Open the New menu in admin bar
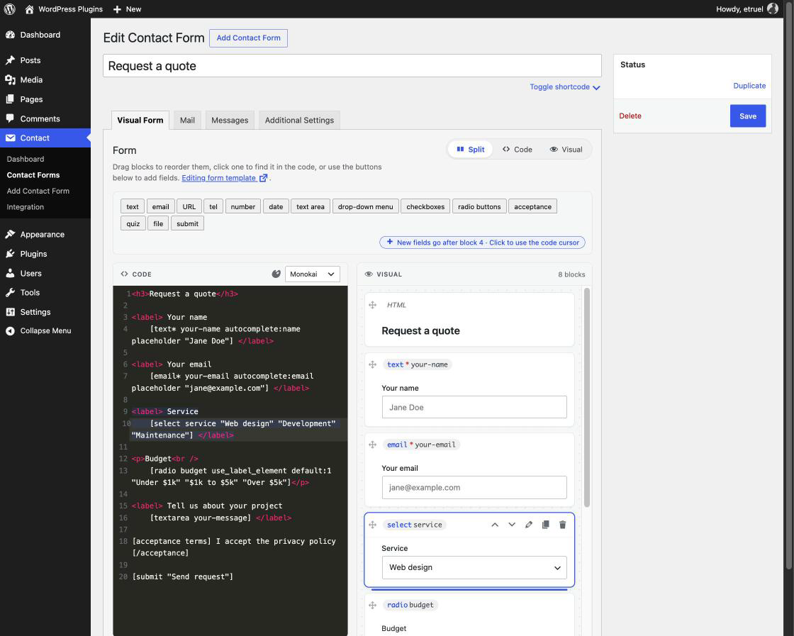The image size is (794, 636). coord(127,9)
